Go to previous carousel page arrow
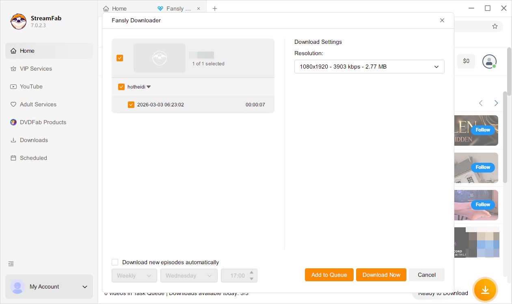 pos(481,103)
